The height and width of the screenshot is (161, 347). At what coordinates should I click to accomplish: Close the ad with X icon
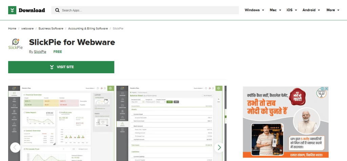point(326,89)
